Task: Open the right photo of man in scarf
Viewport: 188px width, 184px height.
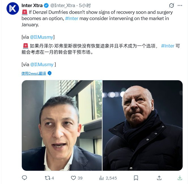Action: pos(143,125)
